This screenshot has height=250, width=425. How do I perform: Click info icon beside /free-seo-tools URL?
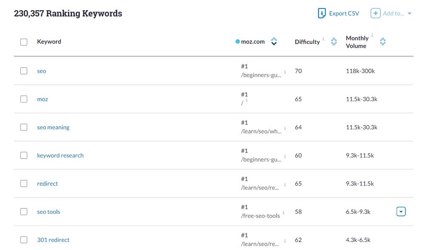pyautogui.click(x=283, y=213)
